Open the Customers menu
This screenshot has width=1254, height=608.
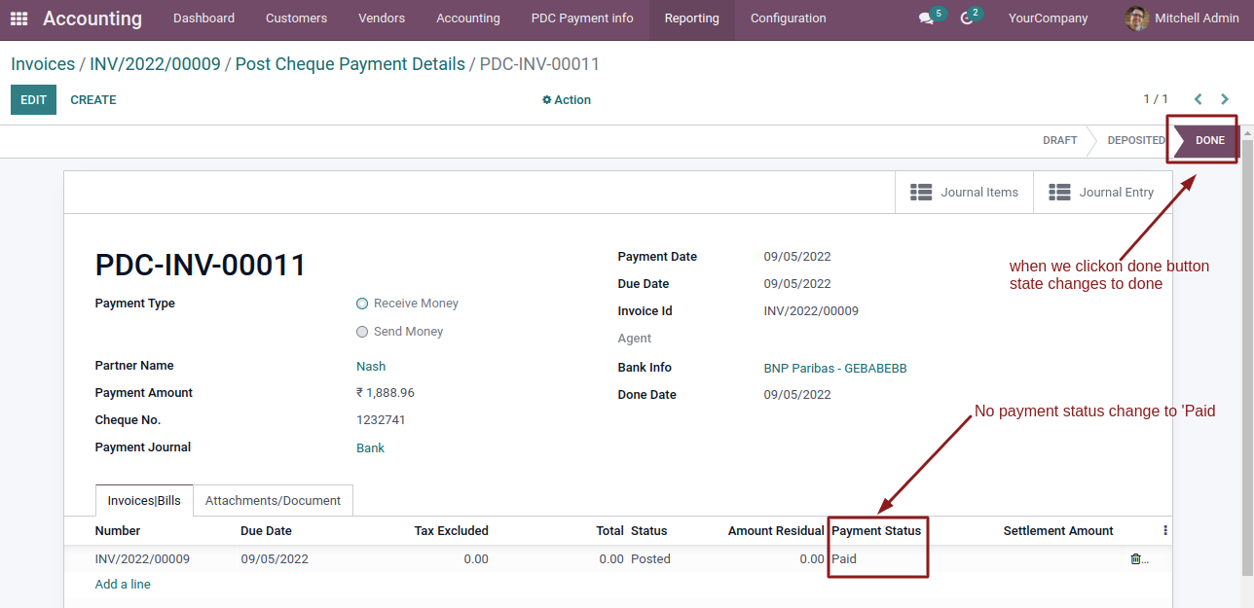point(296,18)
